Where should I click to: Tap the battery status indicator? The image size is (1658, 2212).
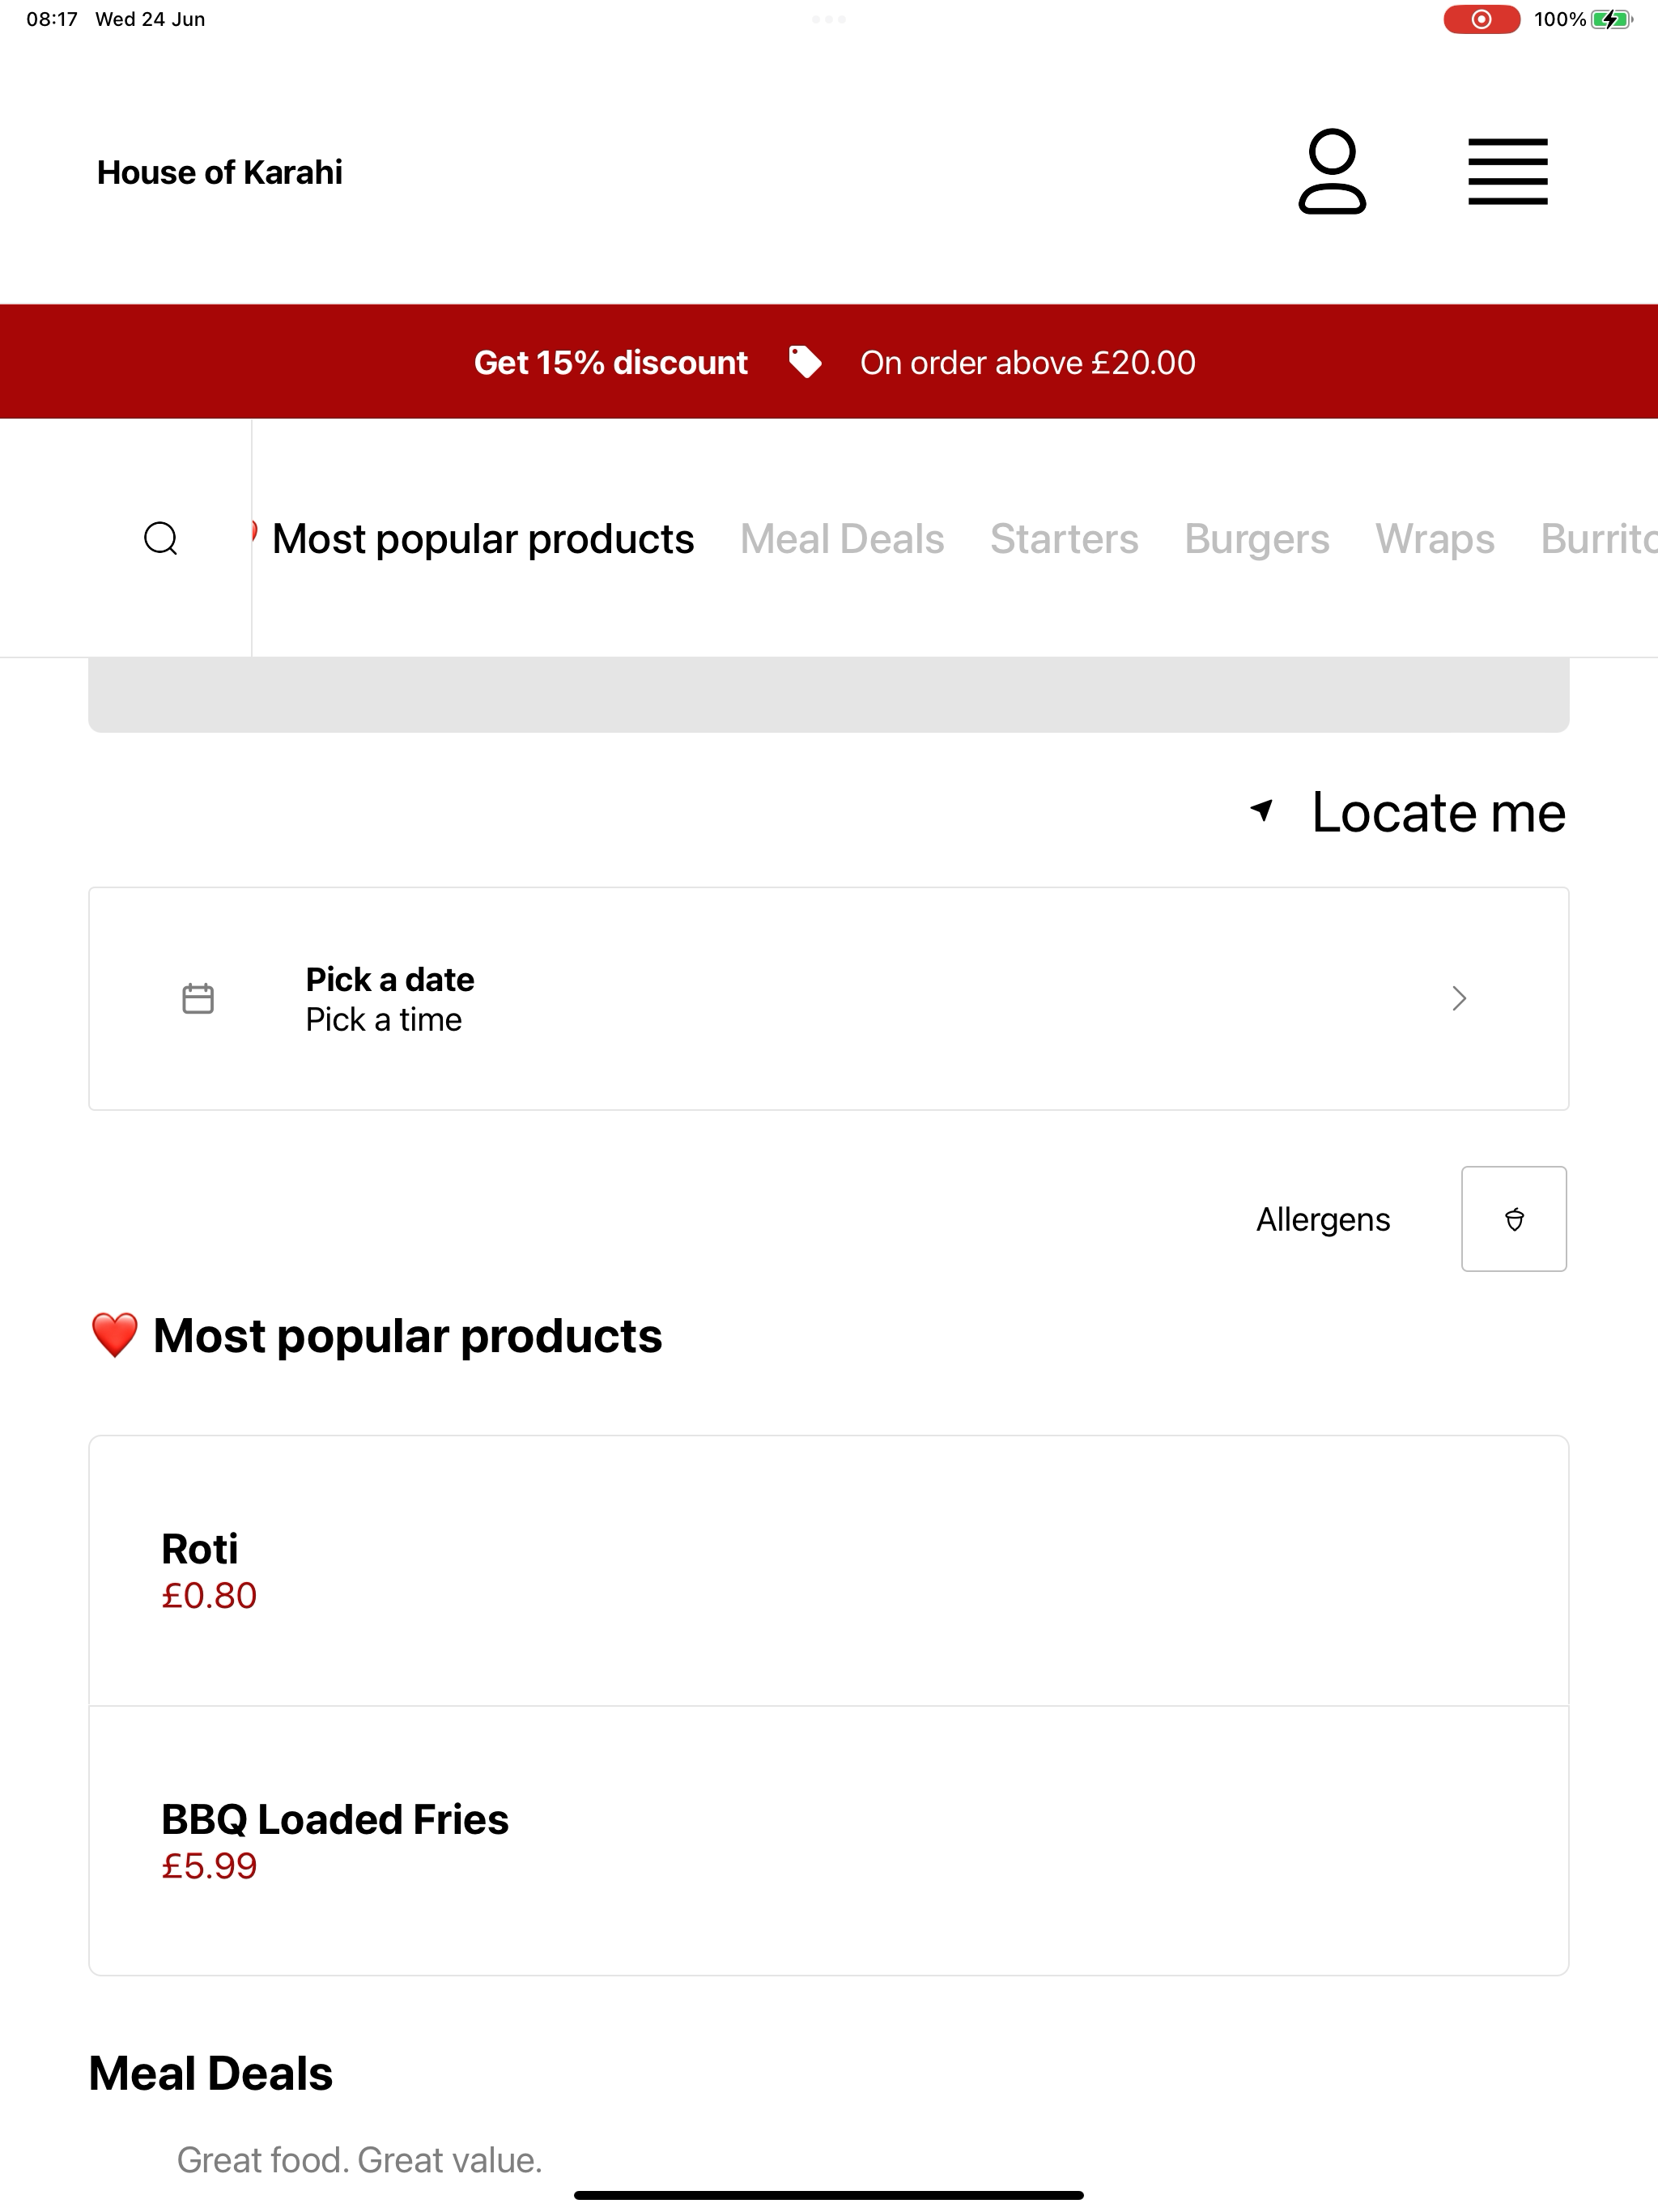[x=1612, y=19]
